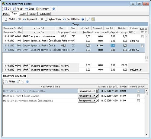Expand the Kopírovat dropdown arrow
The height and width of the screenshot is (139, 151).
pos(38,19)
